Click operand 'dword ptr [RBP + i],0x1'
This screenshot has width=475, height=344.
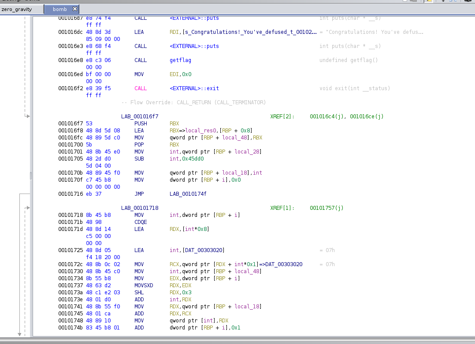205,328
